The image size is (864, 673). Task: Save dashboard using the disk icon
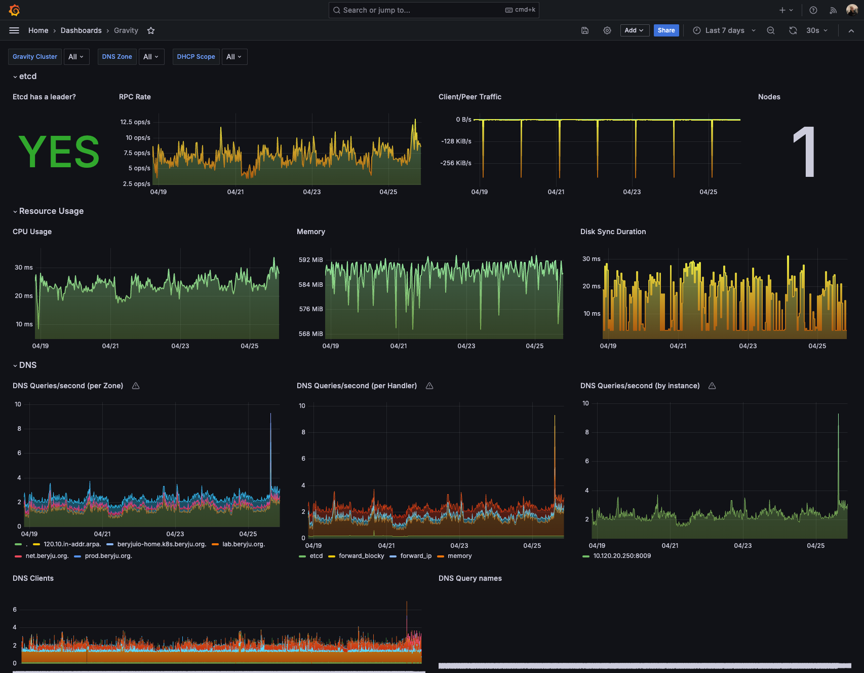pyautogui.click(x=585, y=30)
